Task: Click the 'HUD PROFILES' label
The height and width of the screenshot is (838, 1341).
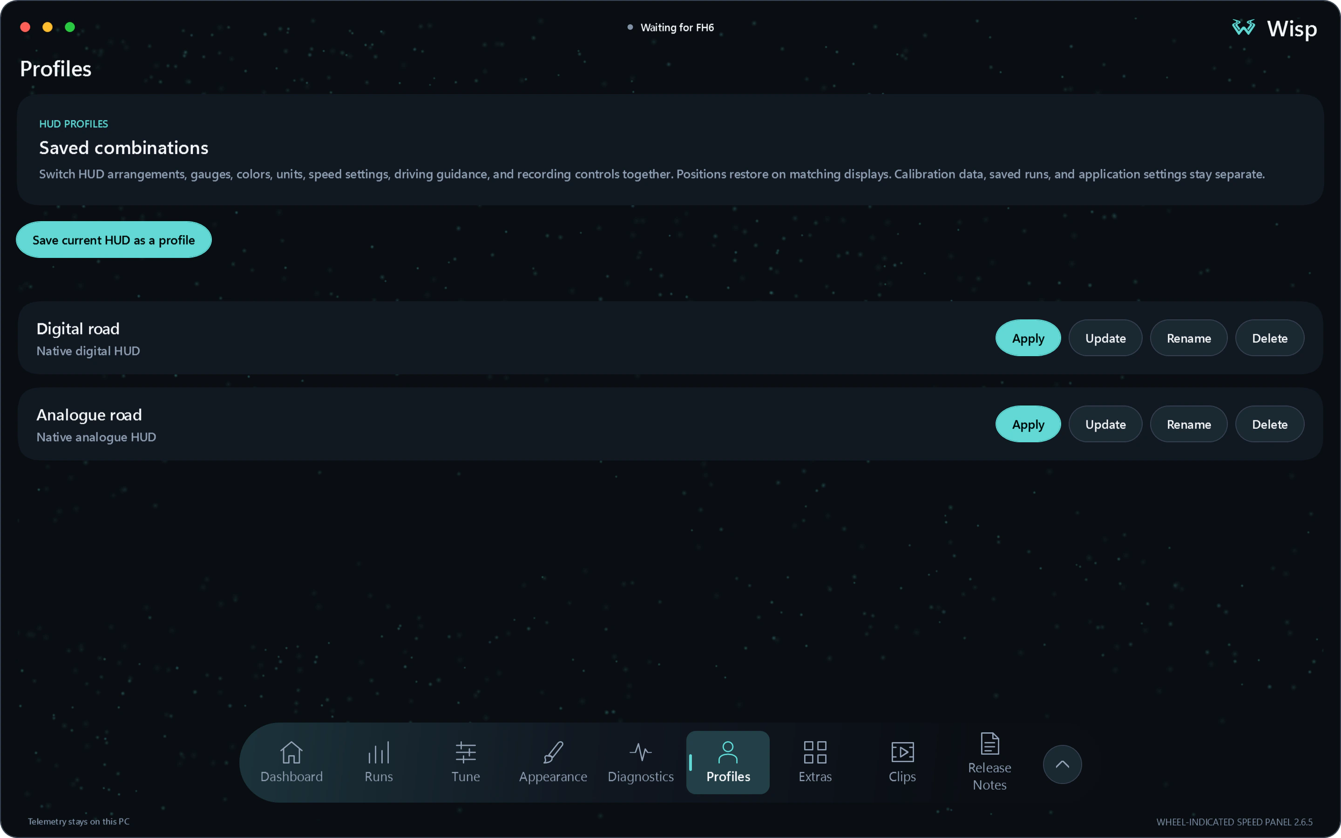Action: pyautogui.click(x=74, y=123)
